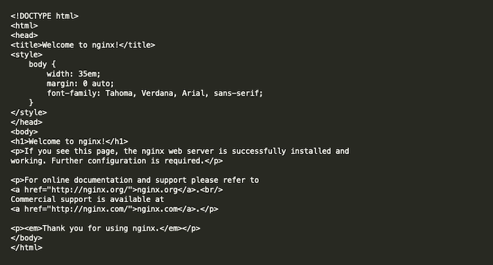Viewport: 493px width, 265px height.
Task: Click the "width: 35em;" CSS property
Action: click(73, 74)
